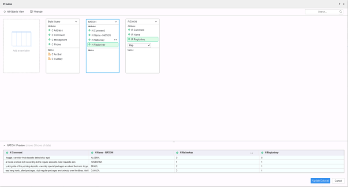Open the Build Query table dropdown

(76, 22)
